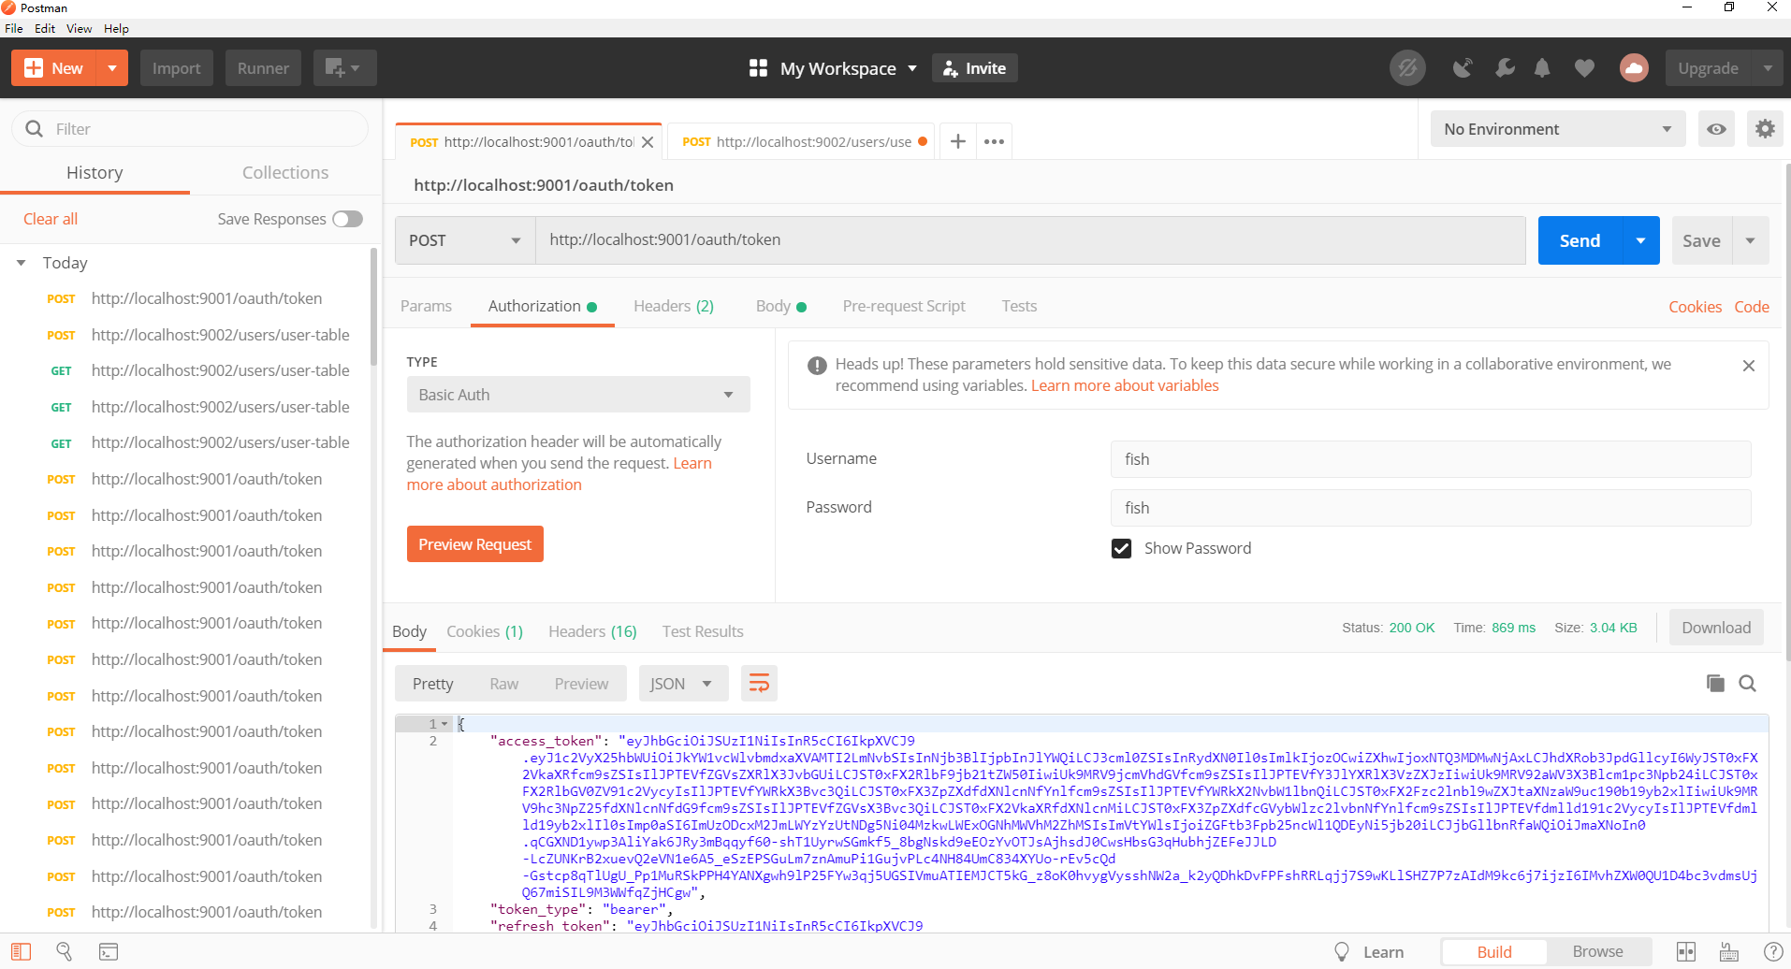Switch to the Browse mode toggle
Viewport: 1791px width, 969px height.
tap(1598, 951)
